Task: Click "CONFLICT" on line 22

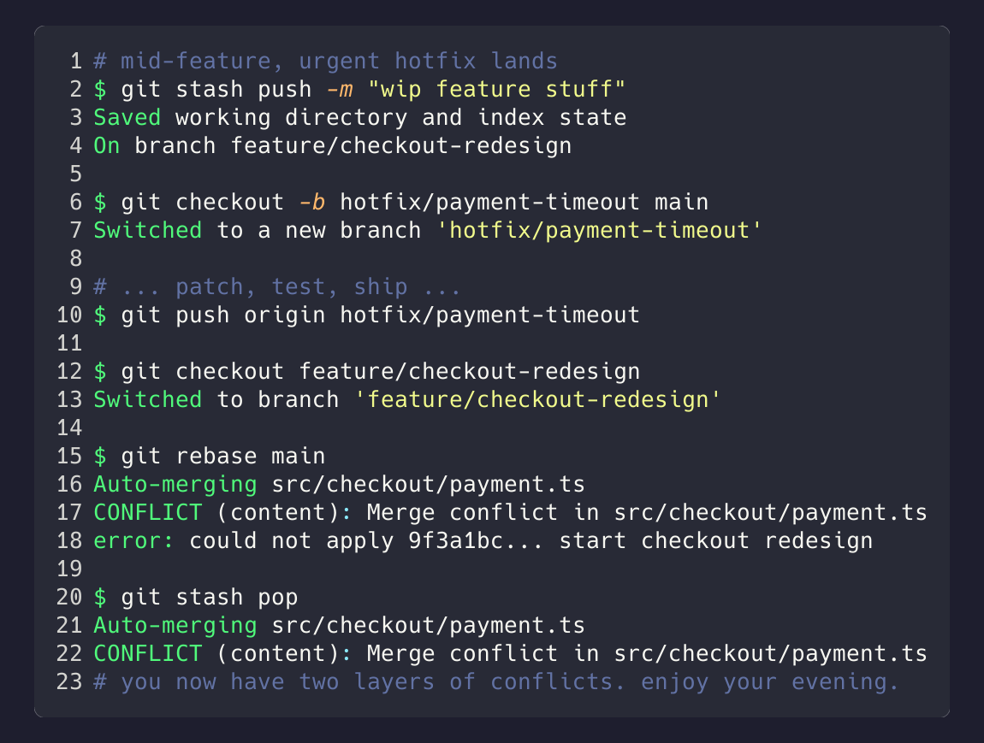Action: pos(148,654)
